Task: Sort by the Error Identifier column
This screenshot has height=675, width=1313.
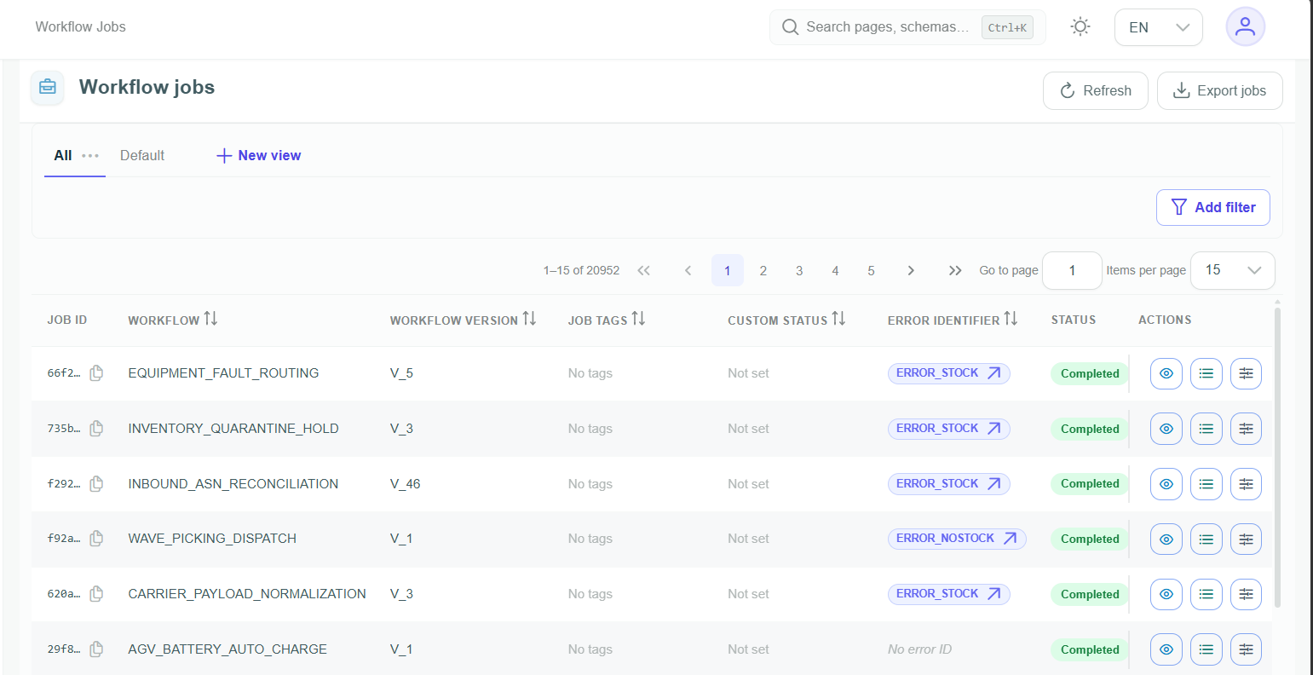Action: (1011, 319)
